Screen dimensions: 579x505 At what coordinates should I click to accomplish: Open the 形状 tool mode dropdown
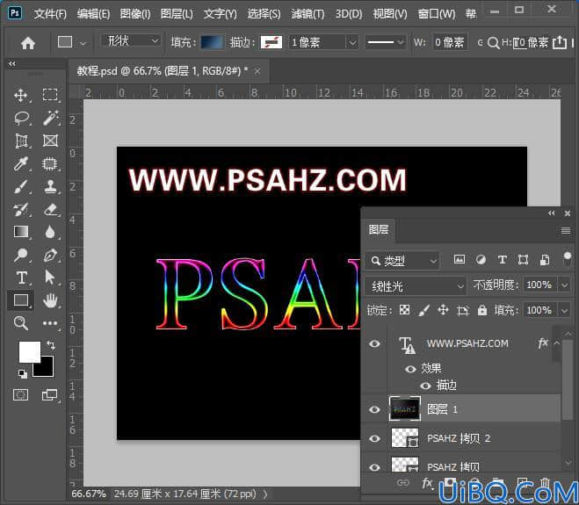click(x=131, y=40)
